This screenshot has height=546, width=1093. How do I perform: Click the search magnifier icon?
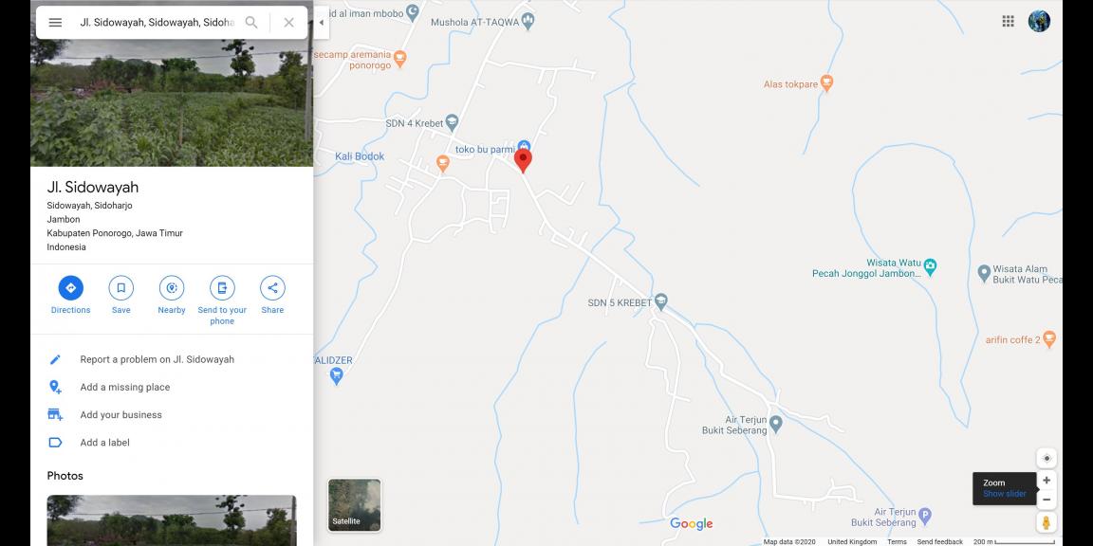pyautogui.click(x=251, y=23)
